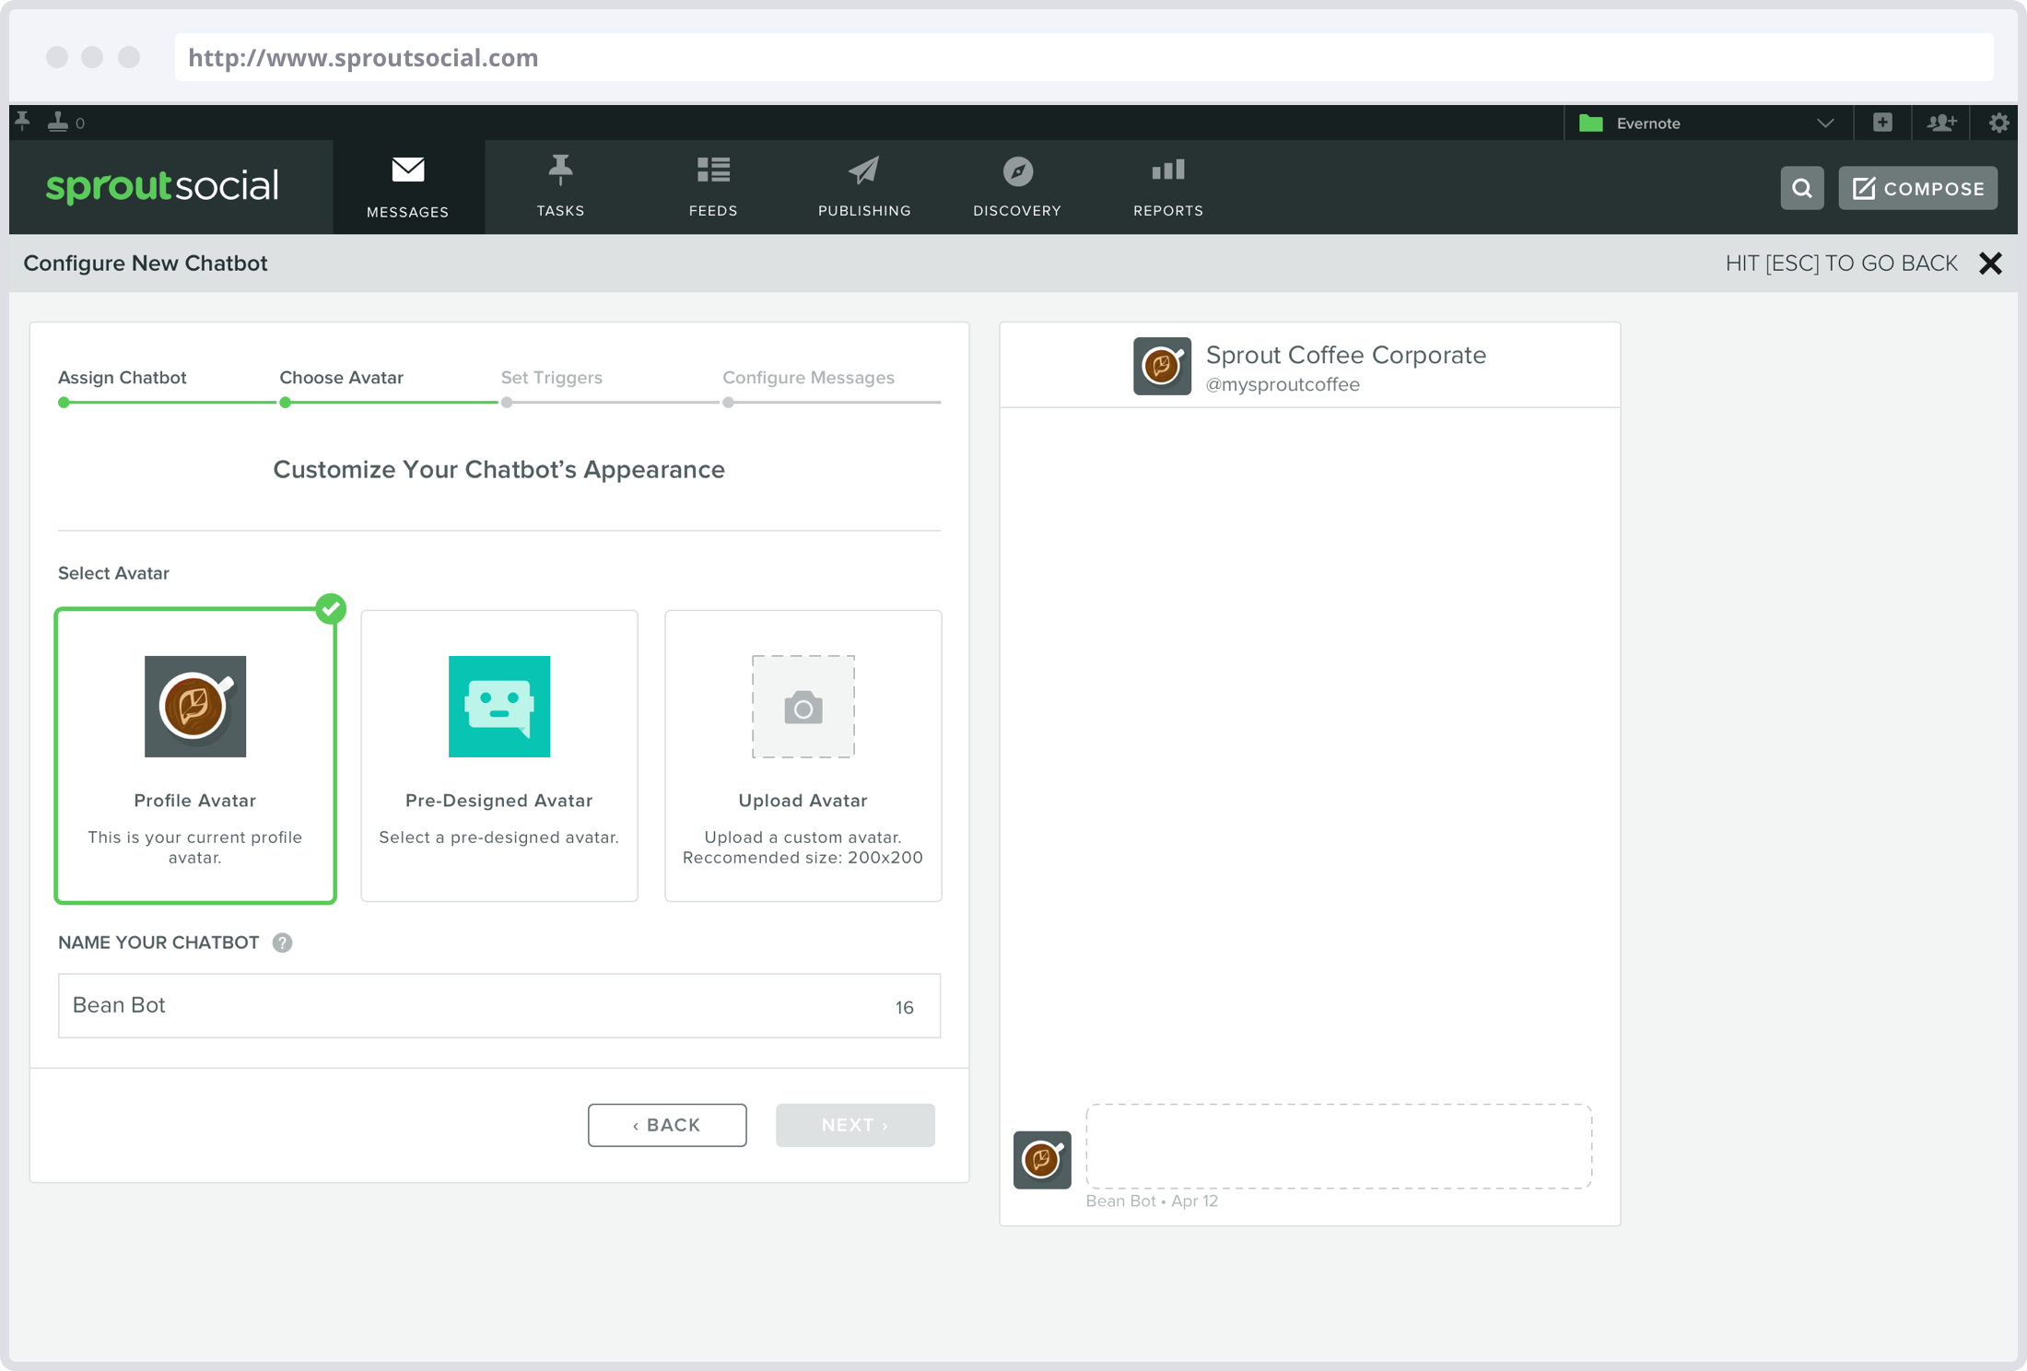Open the Discovery tab

click(1017, 187)
